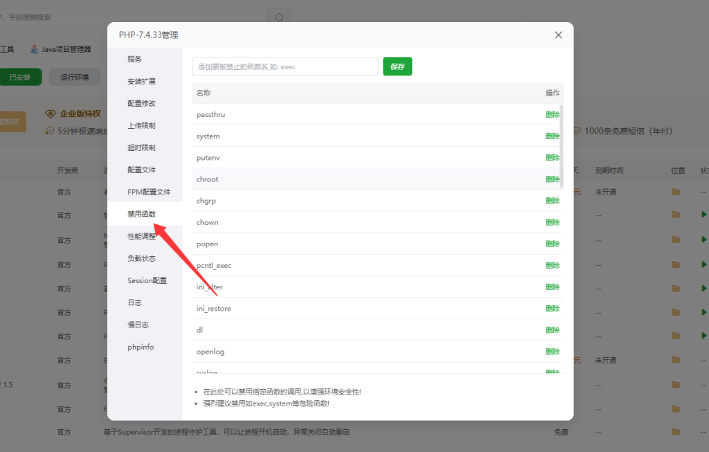
Task: Switch to 运行环境 tab in background
Action: 75,77
